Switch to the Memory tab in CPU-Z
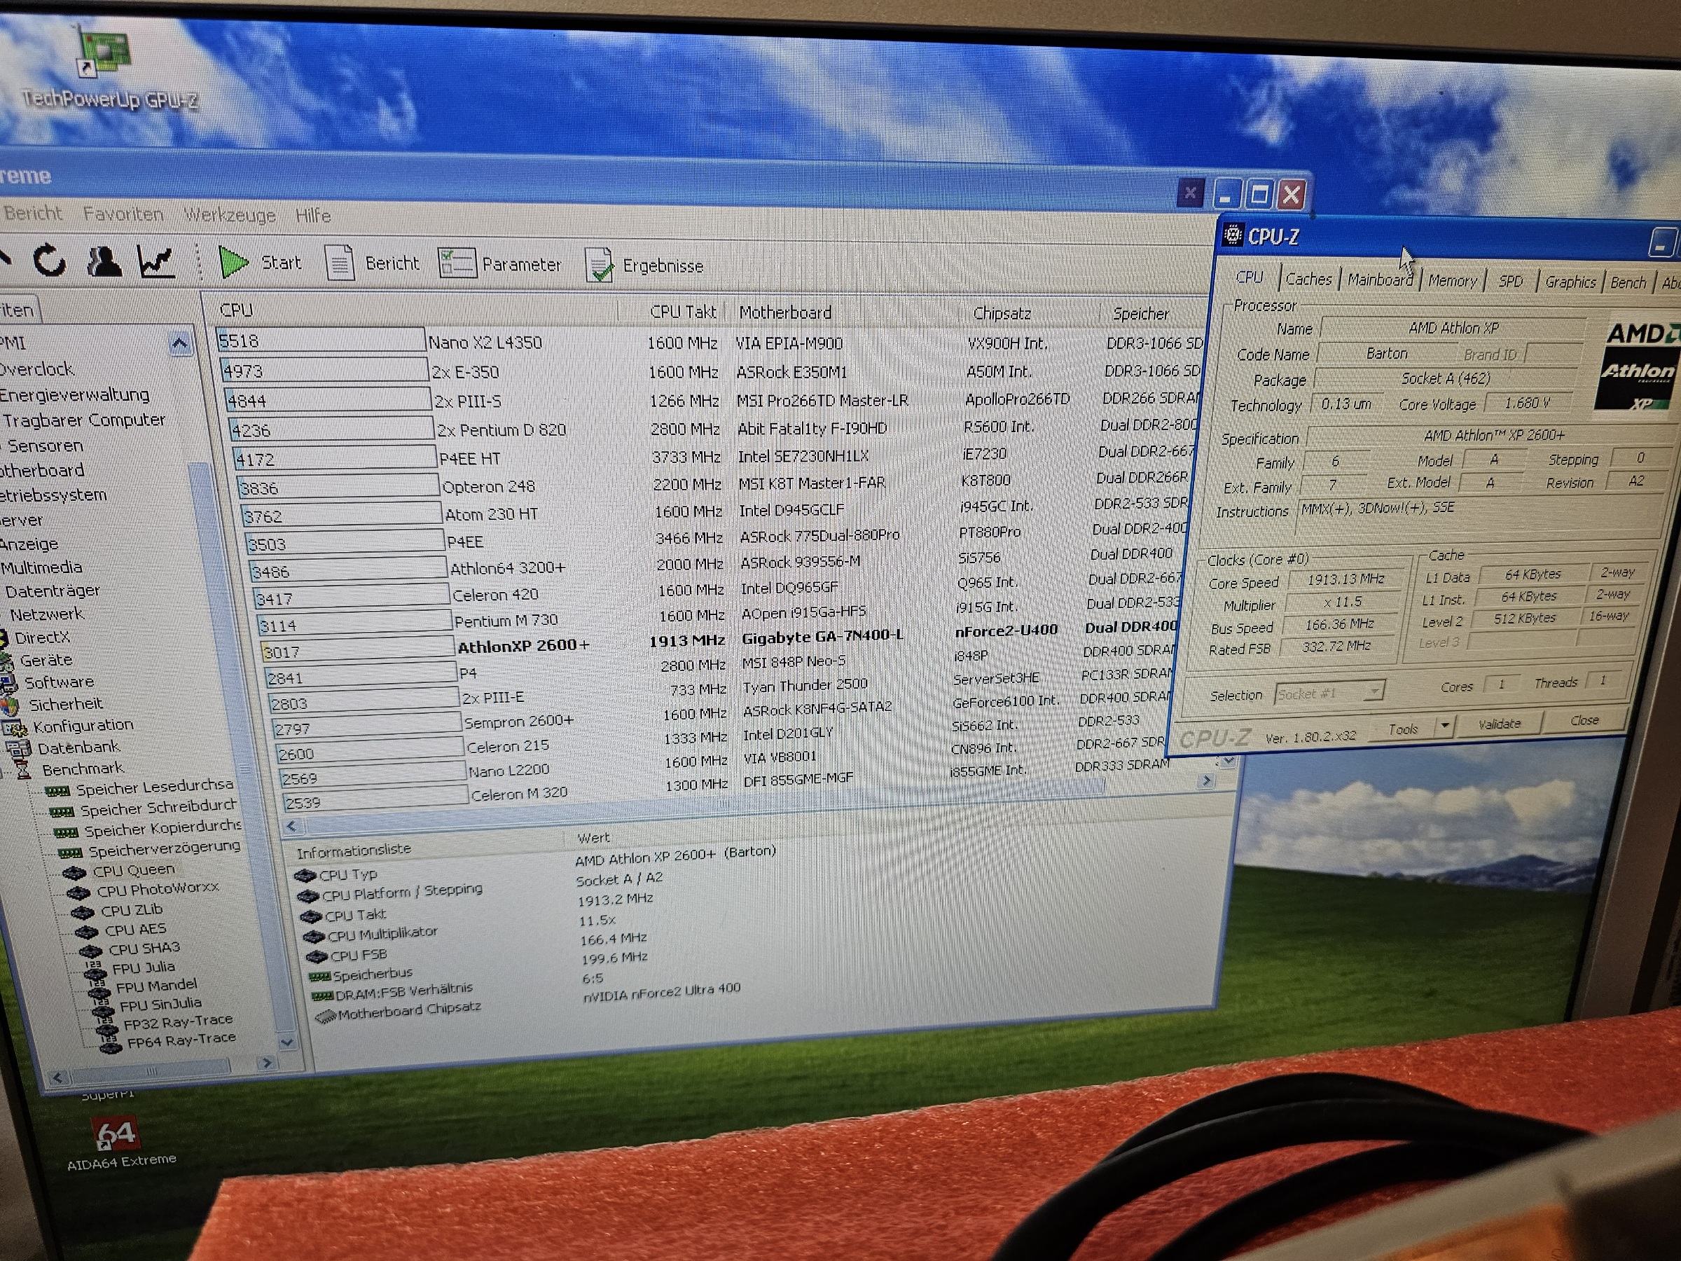The image size is (1681, 1261). coord(1451,281)
